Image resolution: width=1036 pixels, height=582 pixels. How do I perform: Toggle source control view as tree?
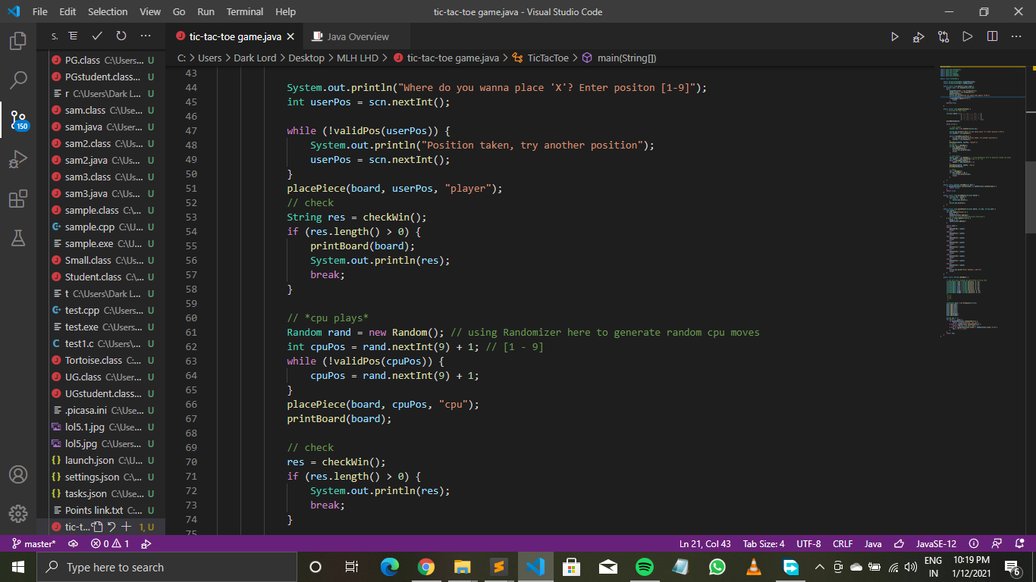(x=73, y=36)
